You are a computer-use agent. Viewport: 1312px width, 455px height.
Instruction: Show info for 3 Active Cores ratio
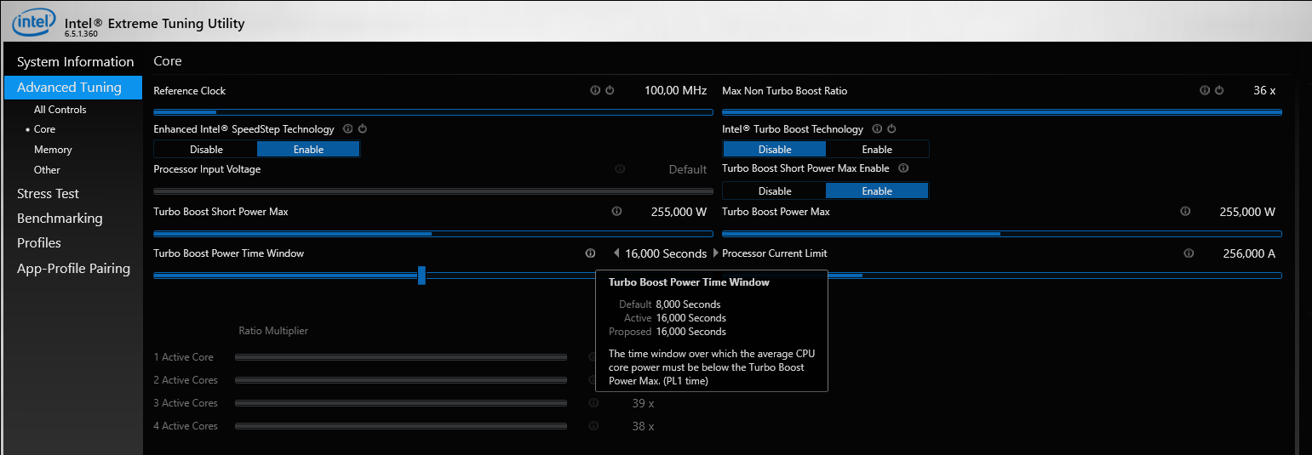[x=593, y=403]
